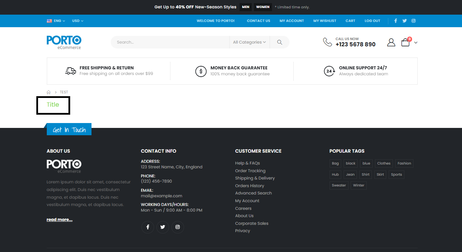462x252 pixels.
Task: Click the money back dollar icon
Action: click(201, 71)
